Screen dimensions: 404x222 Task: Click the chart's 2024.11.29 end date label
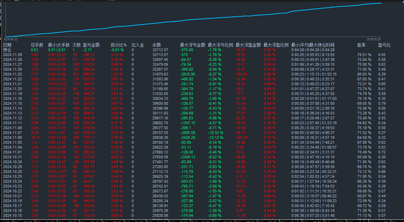coord(373,39)
